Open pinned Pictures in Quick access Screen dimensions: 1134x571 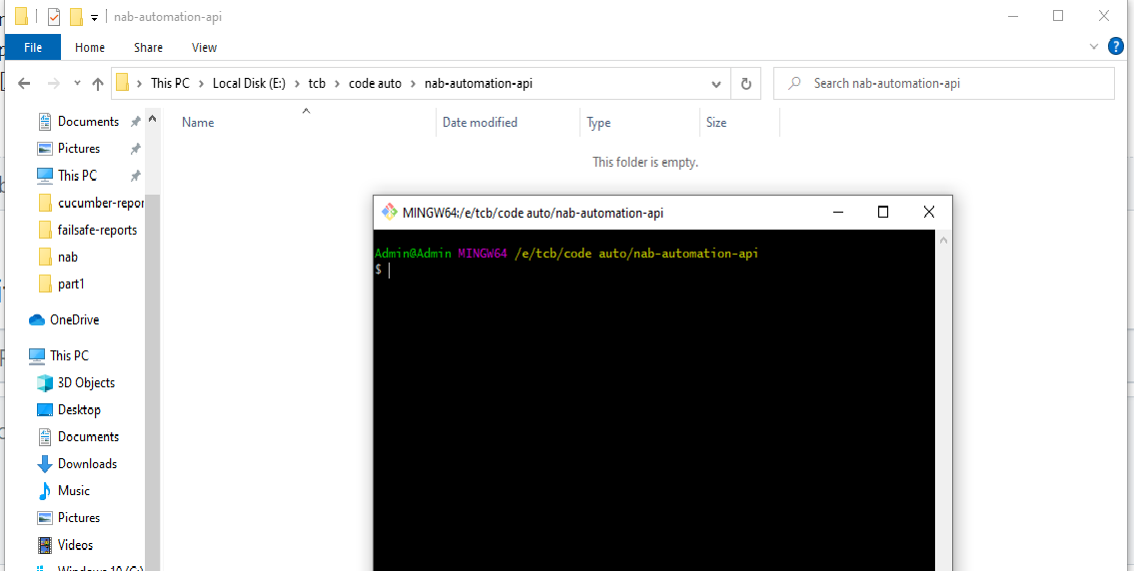tap(79, 149)
